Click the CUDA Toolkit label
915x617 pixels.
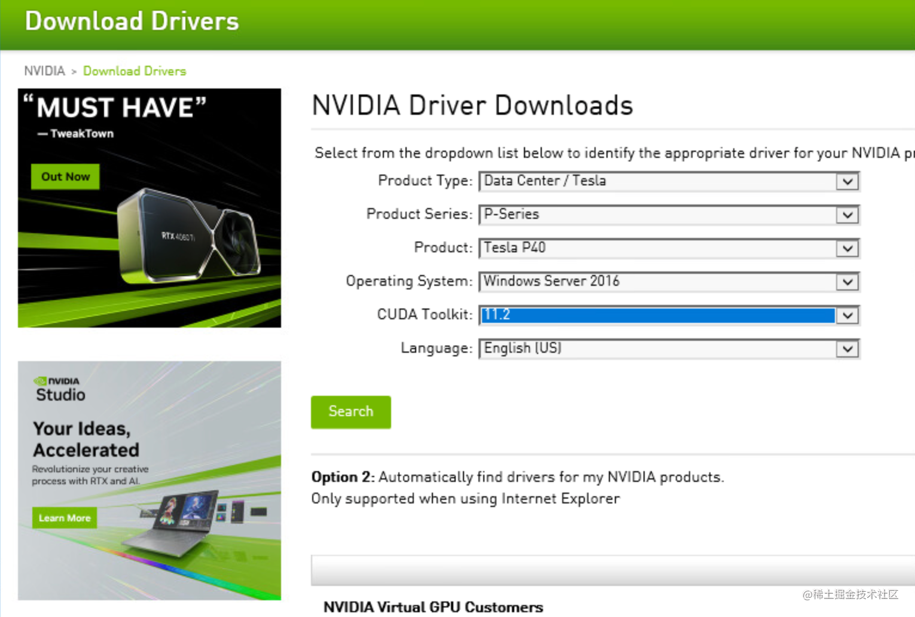tap(425, 314)
